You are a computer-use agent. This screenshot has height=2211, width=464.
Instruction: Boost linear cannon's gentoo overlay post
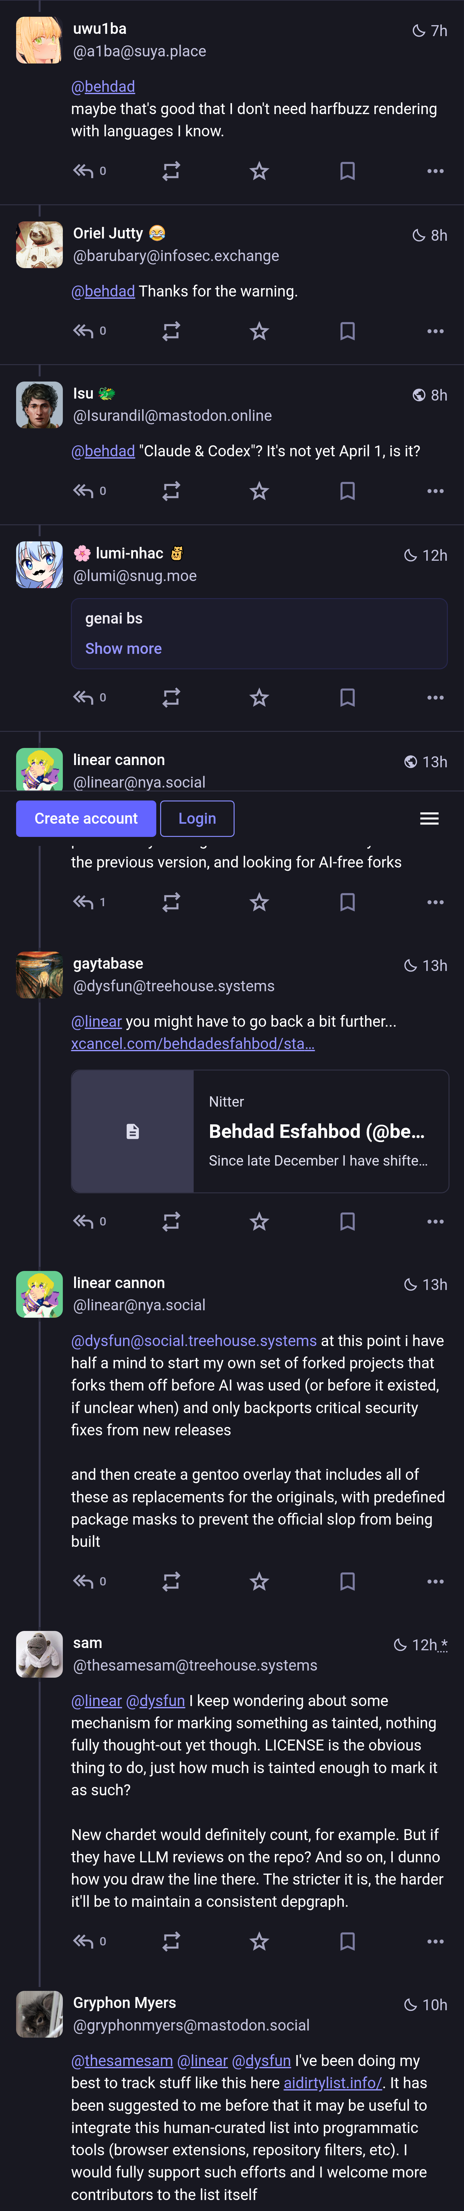(171, 1581)
